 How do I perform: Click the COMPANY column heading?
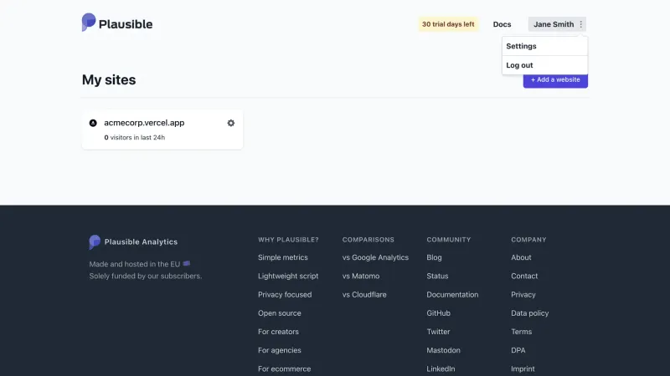(528, 240)
